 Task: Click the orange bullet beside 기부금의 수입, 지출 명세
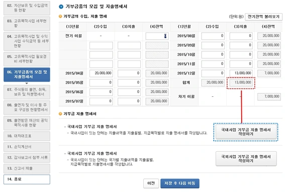(60, 17)
